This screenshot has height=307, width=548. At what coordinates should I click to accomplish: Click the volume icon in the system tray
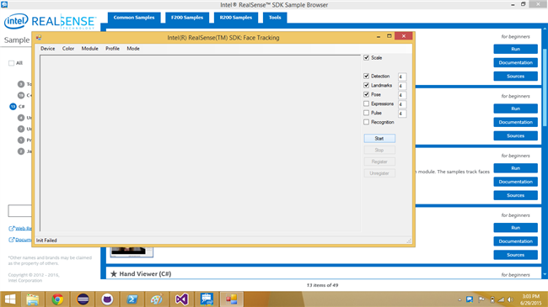[510, 299]
